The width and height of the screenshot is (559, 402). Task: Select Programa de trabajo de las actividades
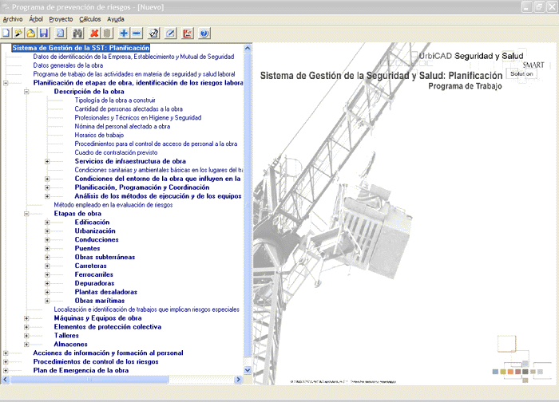click(x=134, y=74)
